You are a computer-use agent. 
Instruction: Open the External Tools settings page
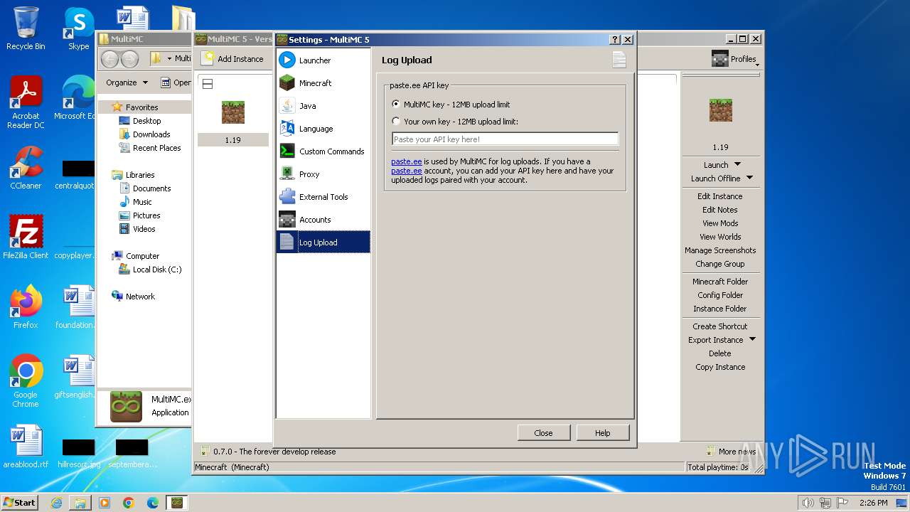[x=323, y=197]
